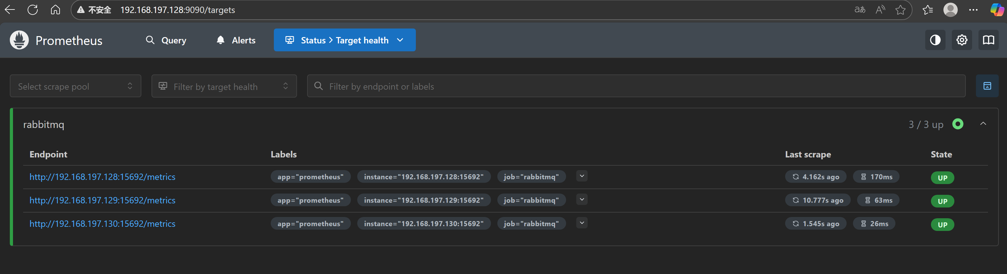Click instance="192.168.197.130:15692" label badge

click(424, 224)
